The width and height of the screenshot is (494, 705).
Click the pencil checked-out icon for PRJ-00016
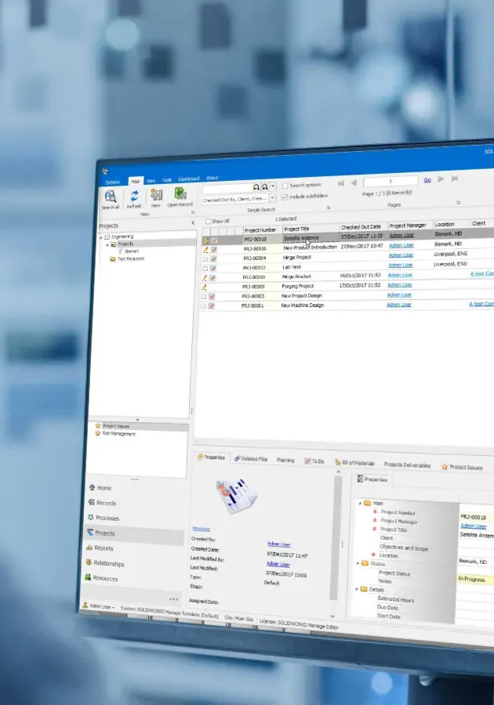point(205,250)
